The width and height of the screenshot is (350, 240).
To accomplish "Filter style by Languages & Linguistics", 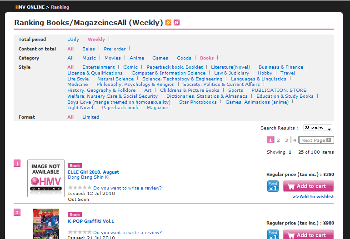I will [259, 79].
